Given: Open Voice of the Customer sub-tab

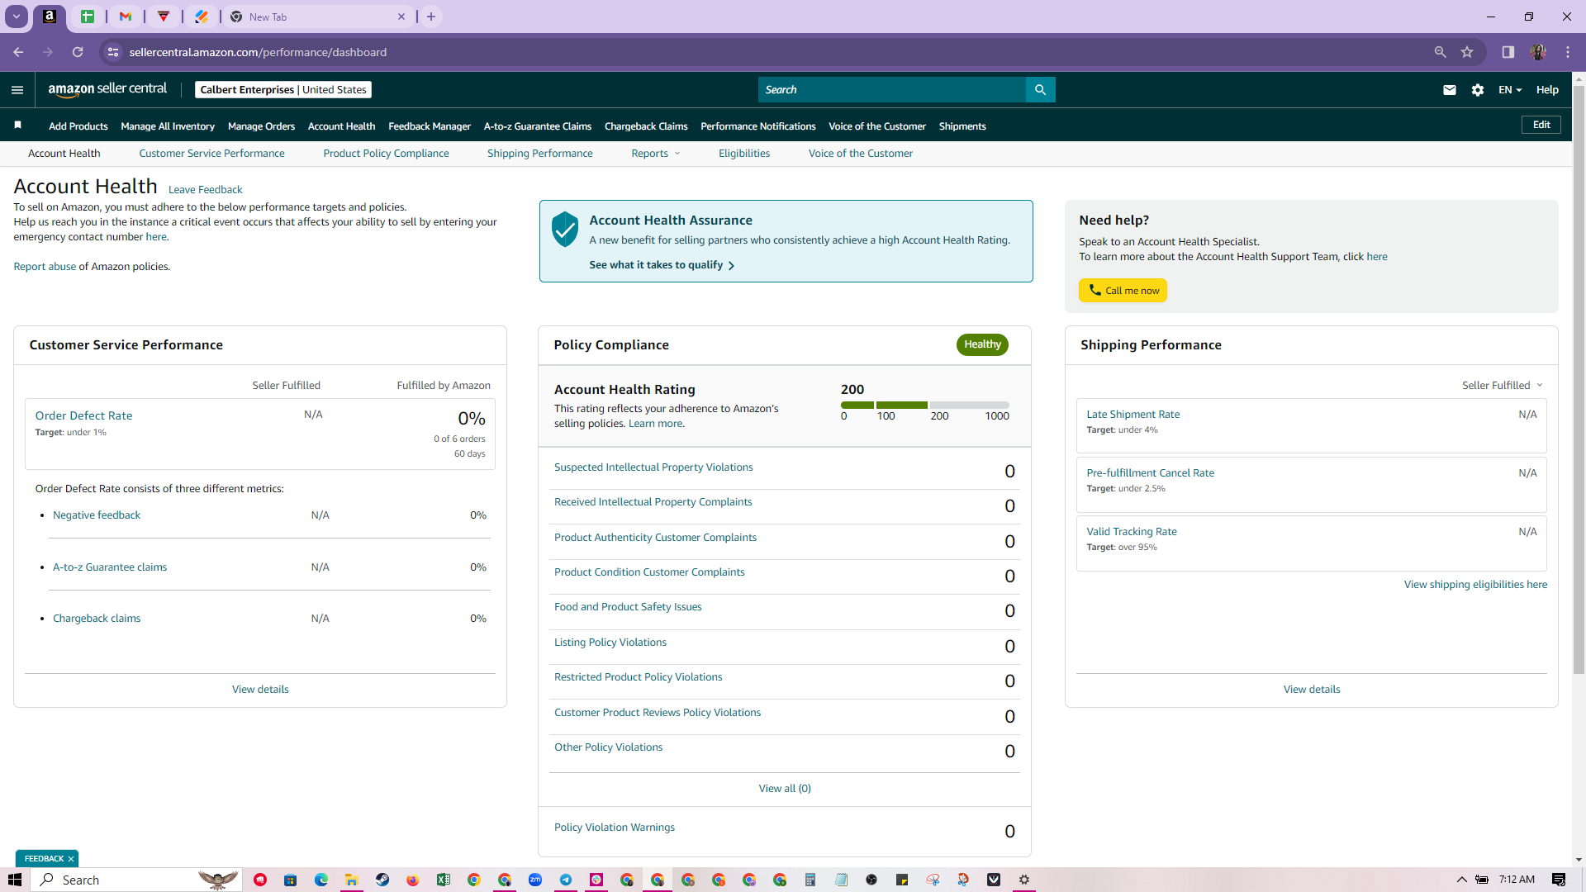Looking at the screenshot, I should pos(861,154).
